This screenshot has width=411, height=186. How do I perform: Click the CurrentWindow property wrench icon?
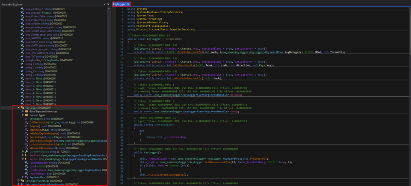[x=26, y=152]
